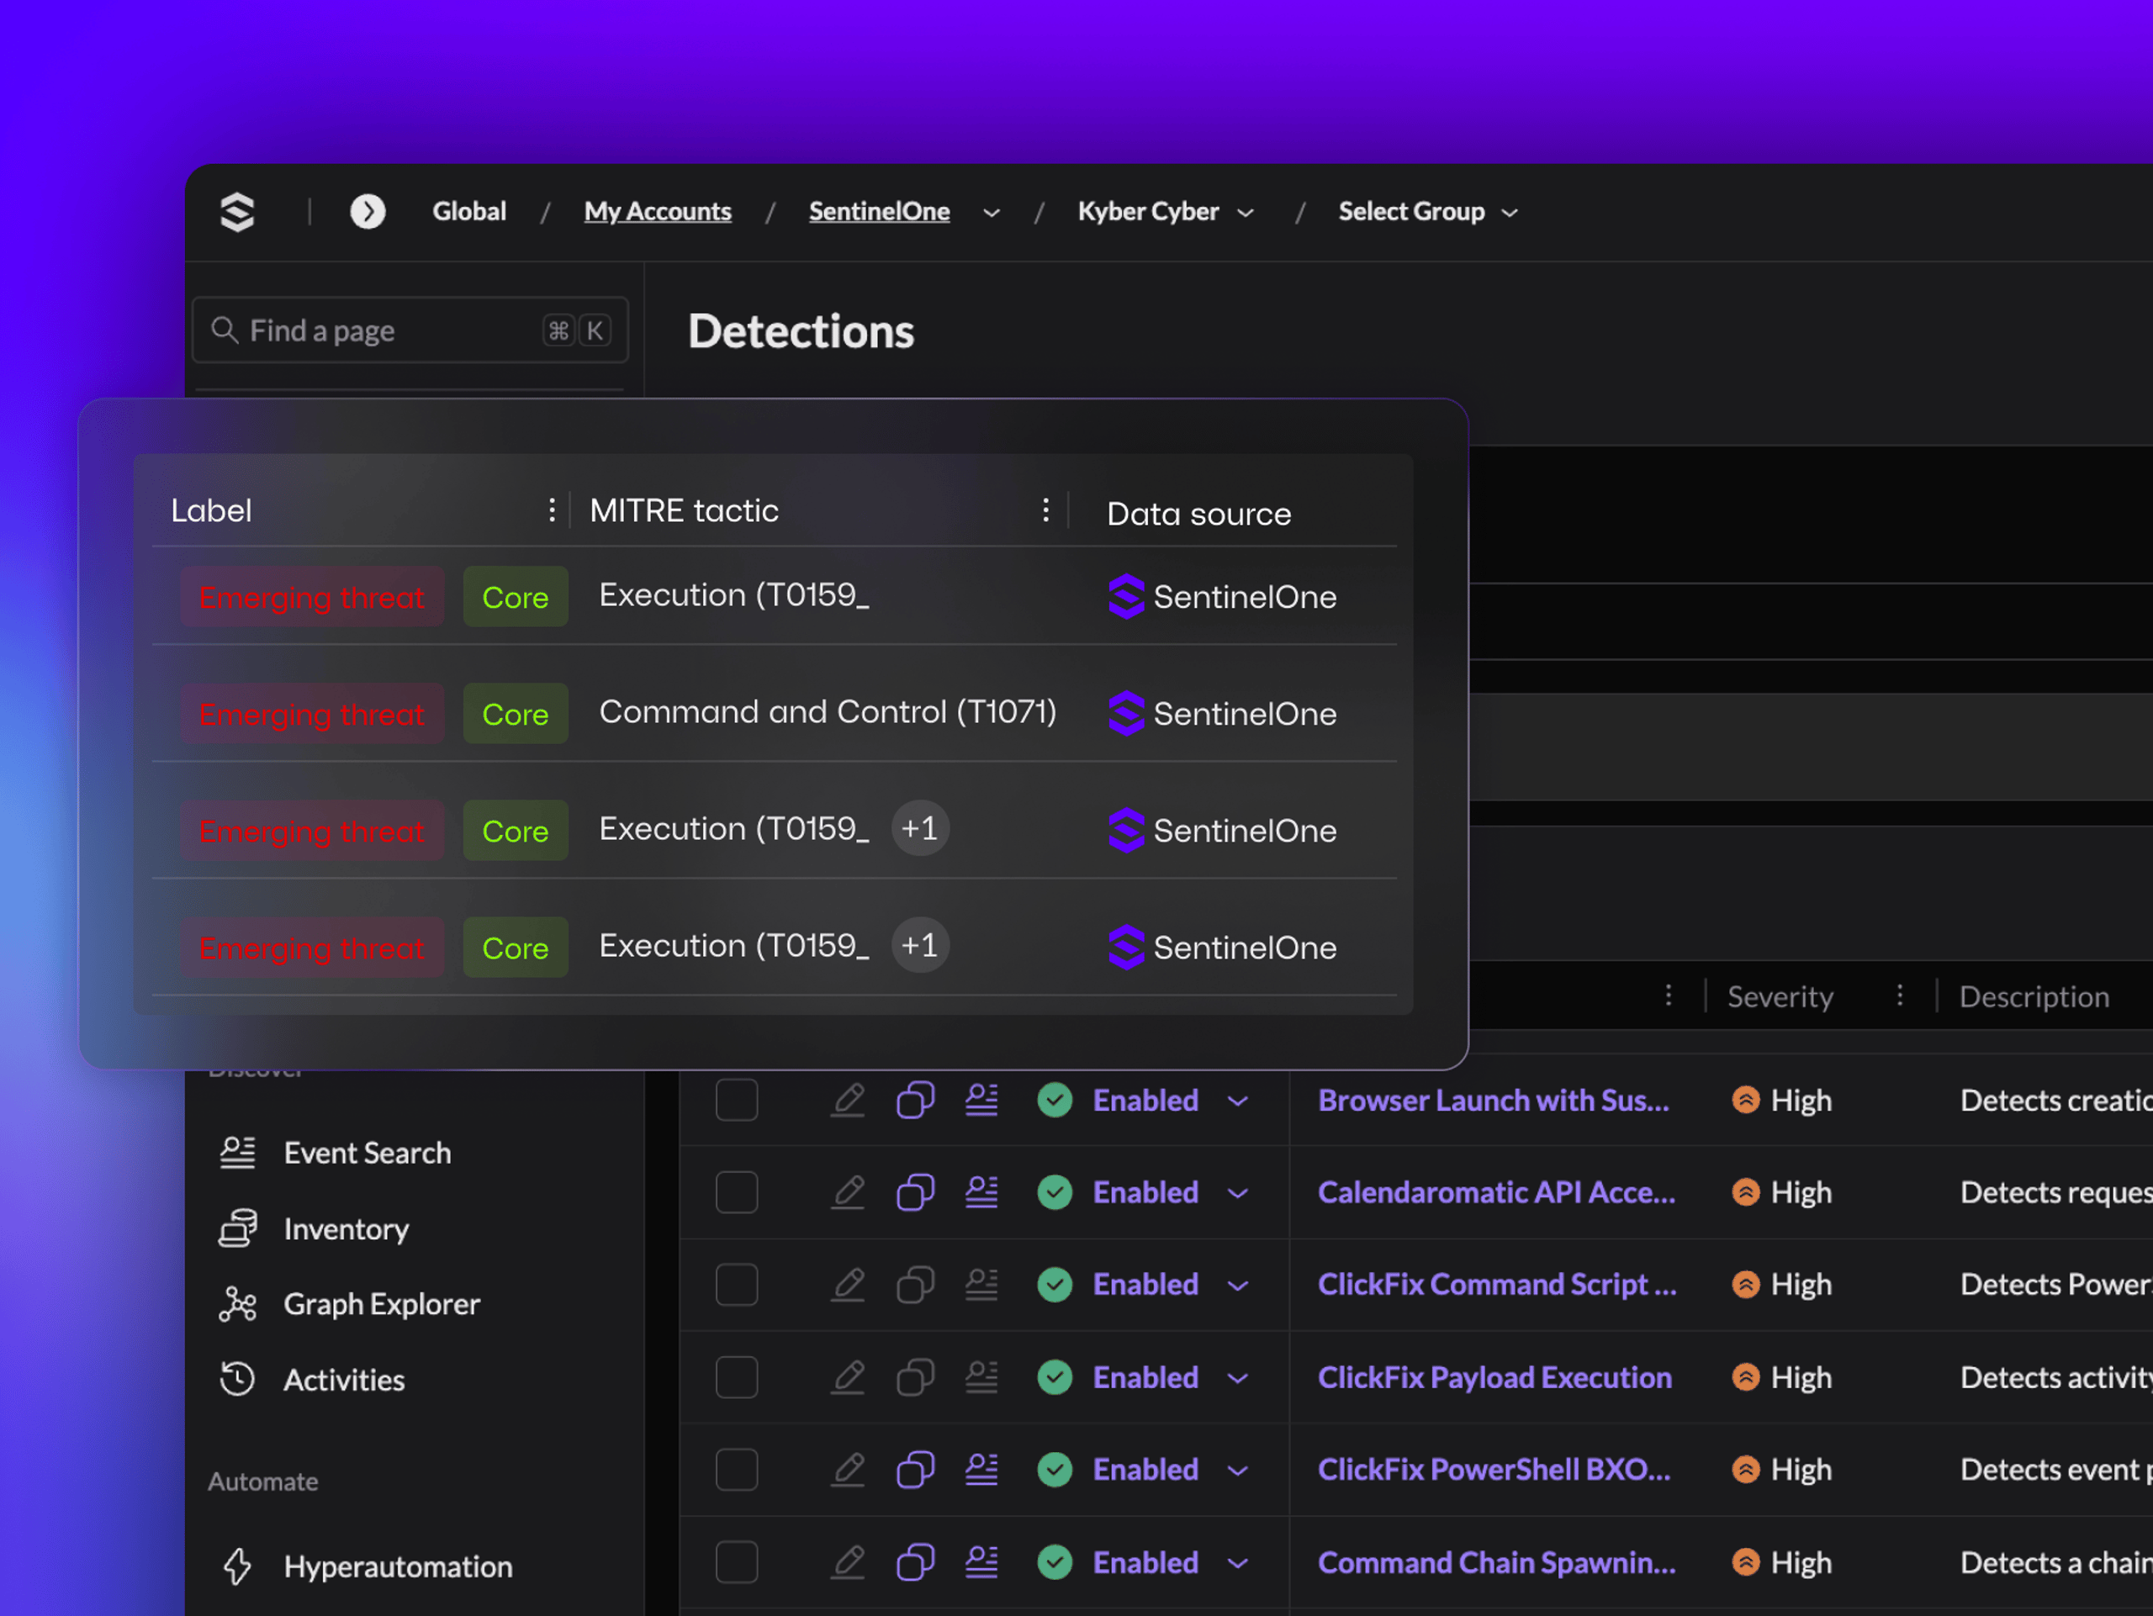Click Core tag in Command and Control row
Viewport: 2153px width, 1616px height.
tap(516, 714)
